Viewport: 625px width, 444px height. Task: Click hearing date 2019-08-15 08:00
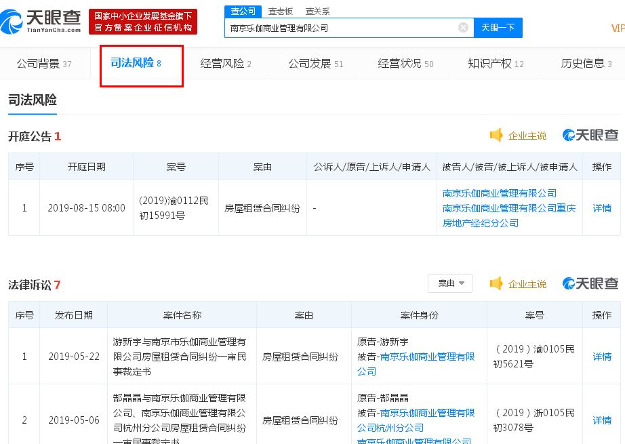[x=87, y=208]
